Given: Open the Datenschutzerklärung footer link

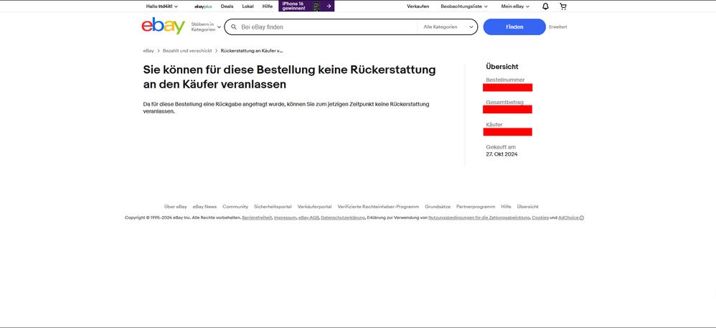Looking at the screenshot, I should [342, 217].
